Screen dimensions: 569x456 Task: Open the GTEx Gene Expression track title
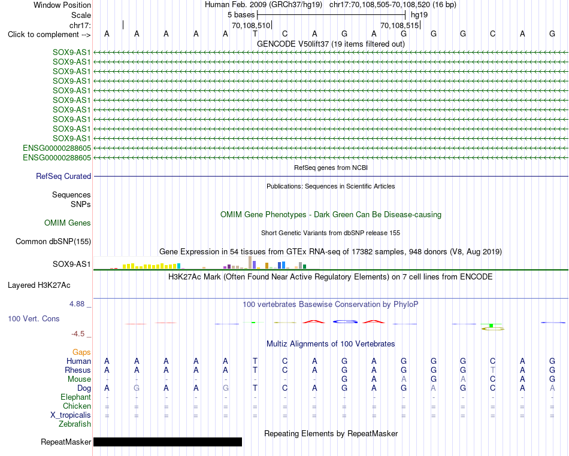point(331,251)
